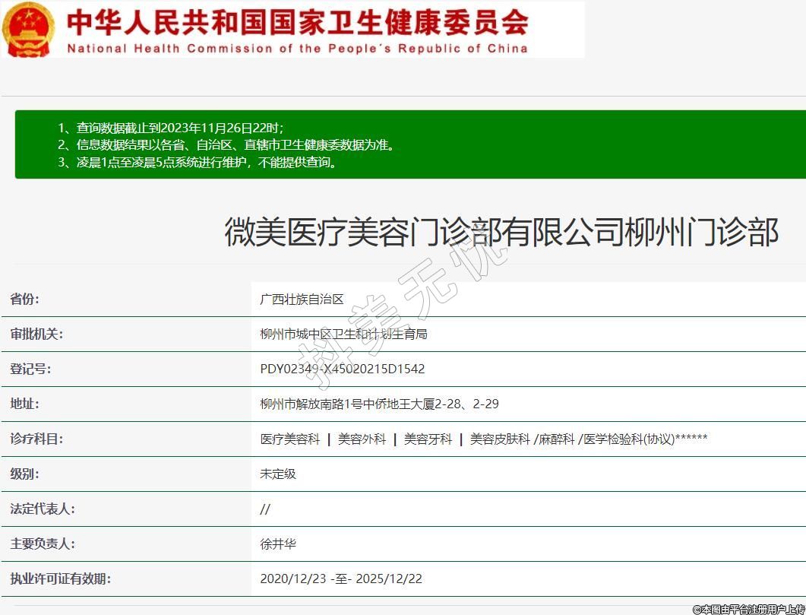The image size is (806, 615).
Task: Click the 美容牙科 department entry
Action: coord(428,439)
